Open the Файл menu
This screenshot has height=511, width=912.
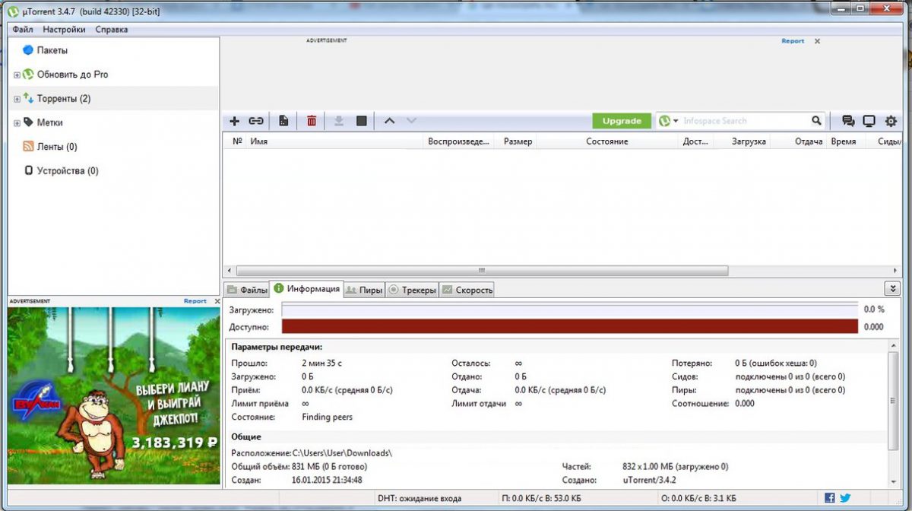click(22, 30)
